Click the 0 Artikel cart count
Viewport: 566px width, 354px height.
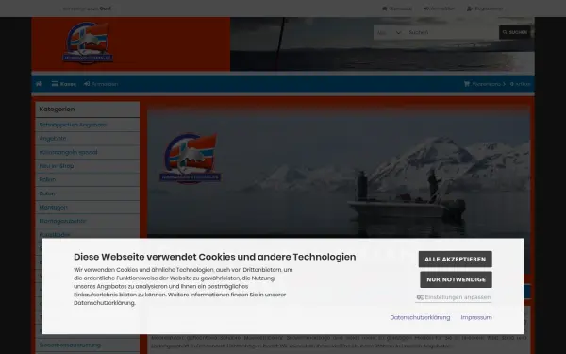pos(520,84)
